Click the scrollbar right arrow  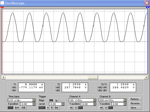(x=146, y=77)
